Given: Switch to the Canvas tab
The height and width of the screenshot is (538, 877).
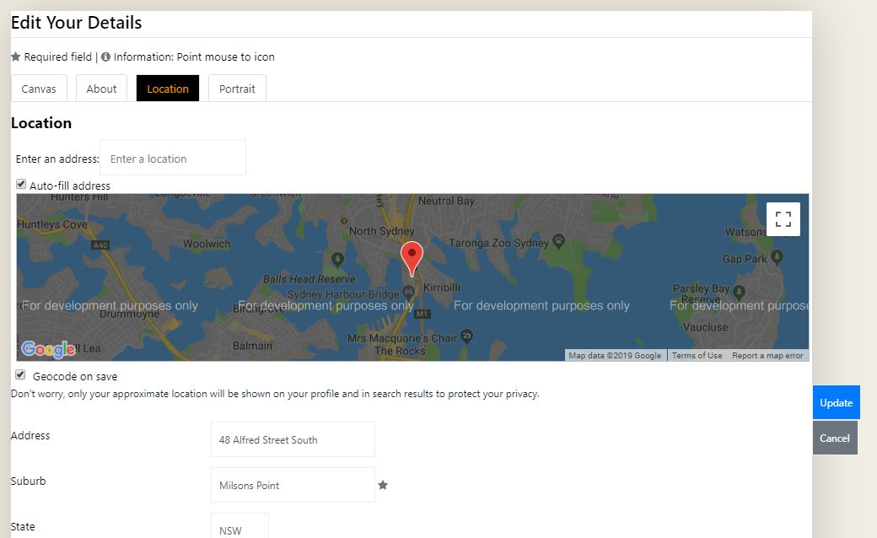Looking at the screenshot, I should pos(39,89).
